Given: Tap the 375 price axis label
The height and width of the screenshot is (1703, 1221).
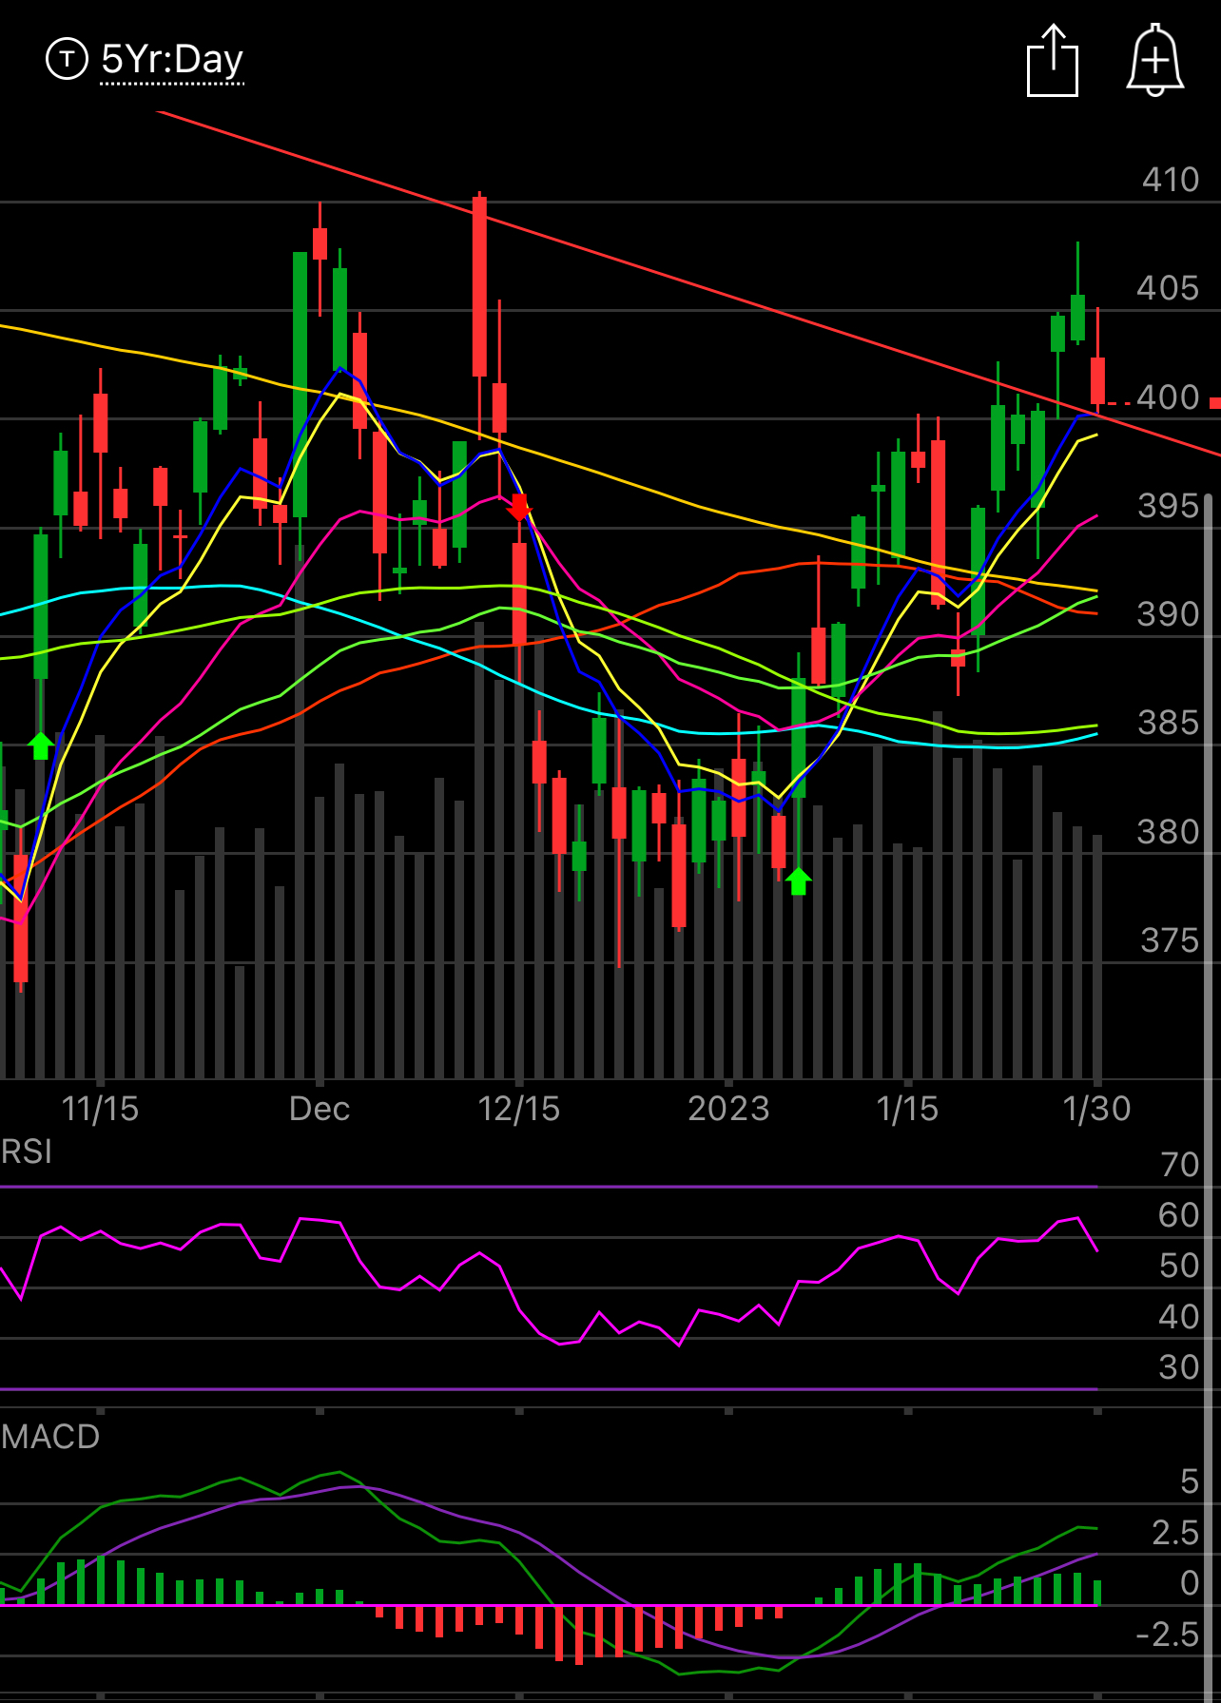Looking at the screenshot, I should (1170, 939).
